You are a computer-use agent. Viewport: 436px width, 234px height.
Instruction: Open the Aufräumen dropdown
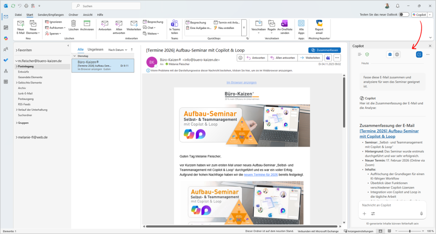tap(55, 28)
